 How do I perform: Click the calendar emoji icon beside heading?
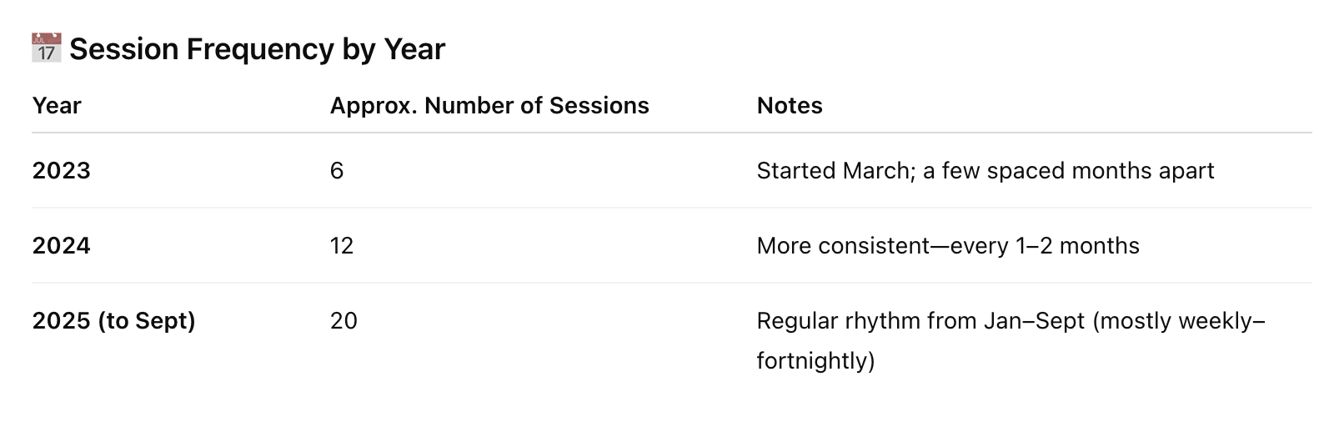tap(47, 48)
